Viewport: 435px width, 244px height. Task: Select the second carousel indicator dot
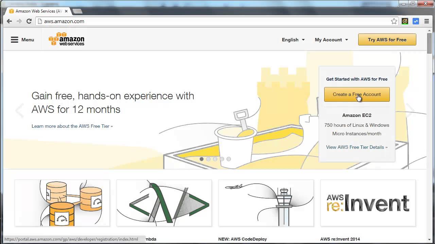208,159
